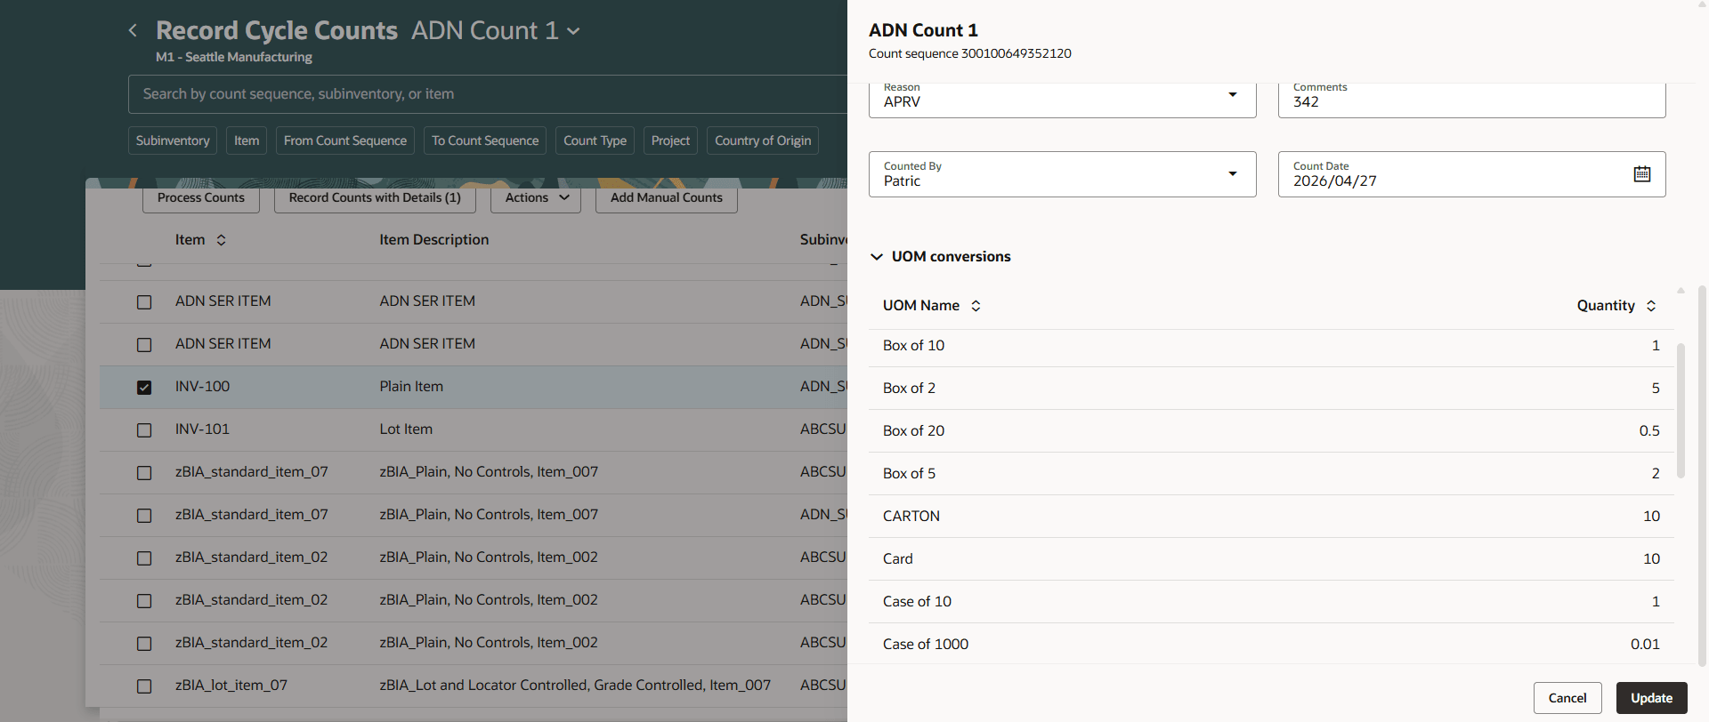The image size is (1709, 722).
Task: Click the Box of 20 UOM row
Action: (1271, 431)
